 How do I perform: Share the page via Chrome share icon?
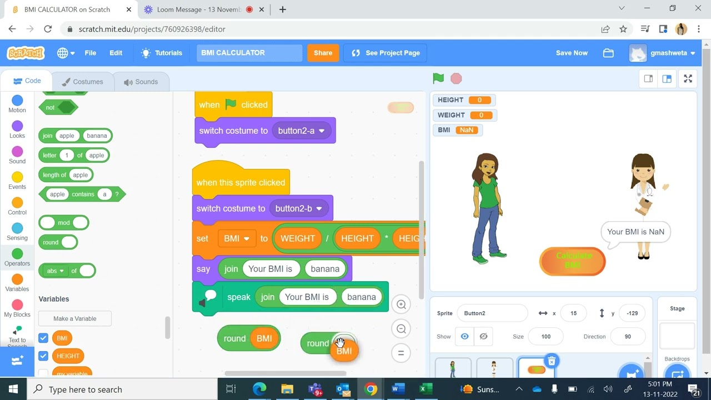click(x=605, y=29)
